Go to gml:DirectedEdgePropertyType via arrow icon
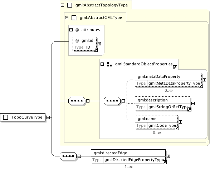210x170 pixels. click(165, 162)
